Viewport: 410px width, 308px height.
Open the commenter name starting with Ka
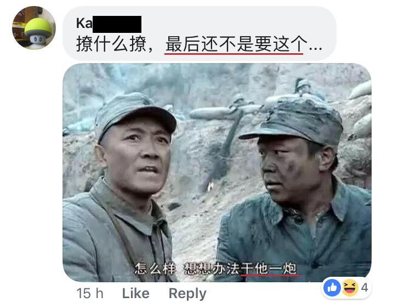point(109,24)
